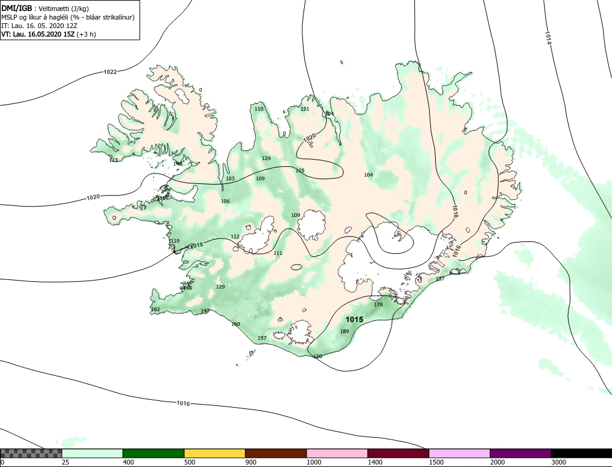Click the title line 'DMI/IGB : Veltimætti (J/kg)'
The width and height of the screenshot is (612, 467).
[x=45, y=9]
